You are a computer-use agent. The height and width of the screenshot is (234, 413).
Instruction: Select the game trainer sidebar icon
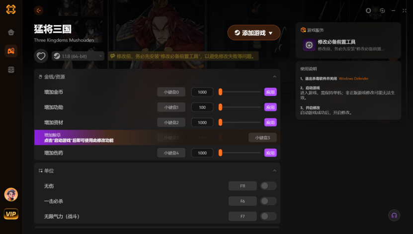coord(11,51)
